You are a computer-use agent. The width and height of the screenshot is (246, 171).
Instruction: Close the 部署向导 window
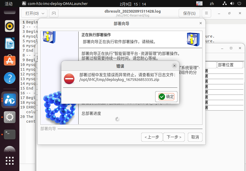coord(200,23)
